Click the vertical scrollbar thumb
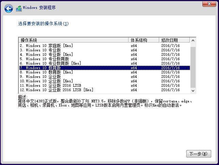The width and height of the screenshot is (219, 165). click(x=193, y=67)
